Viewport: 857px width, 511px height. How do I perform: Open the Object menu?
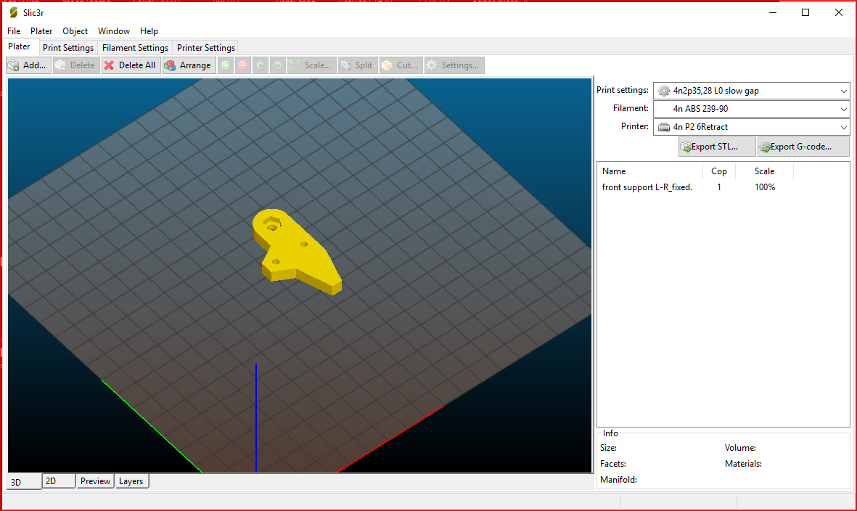pos(75,31)
